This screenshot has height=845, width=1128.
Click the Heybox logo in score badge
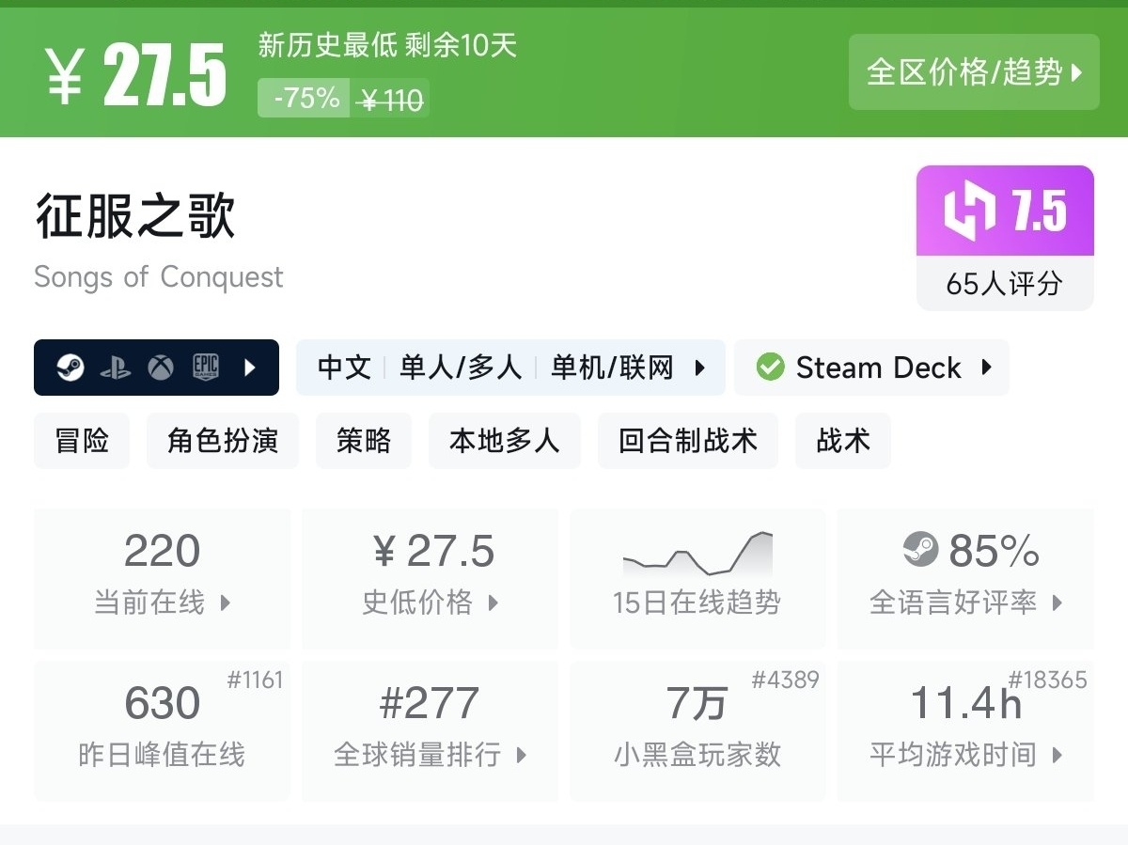click(x=969, y=211)
